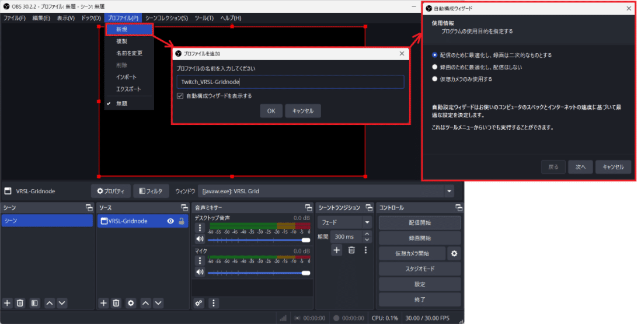Undock the Scenes panel

(x=89, y=208)
